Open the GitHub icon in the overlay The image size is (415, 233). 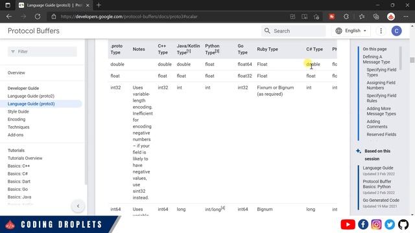click(x=403, y=225)
